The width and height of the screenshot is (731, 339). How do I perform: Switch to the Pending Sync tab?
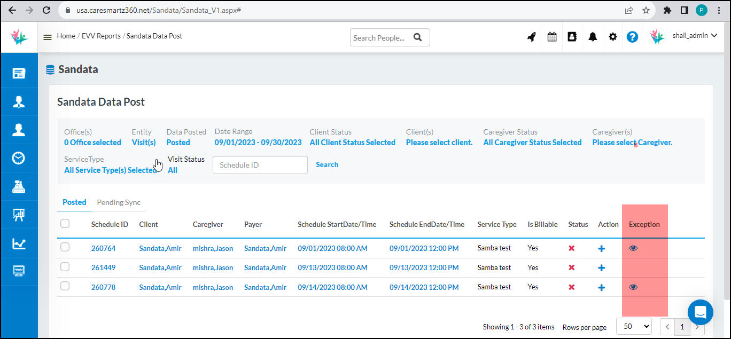point(118,202)
